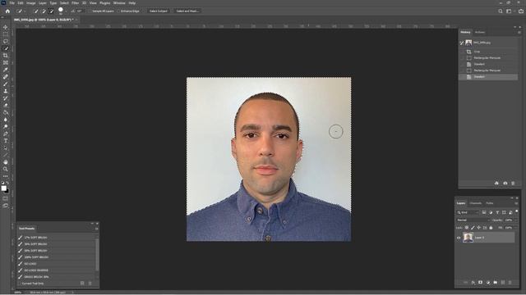Enable Sample All Layers checkbox
The height and width of the screenshot is (295, 526).
(x=90, y=11)
